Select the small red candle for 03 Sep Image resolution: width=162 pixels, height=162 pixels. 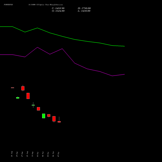point(49,115)
